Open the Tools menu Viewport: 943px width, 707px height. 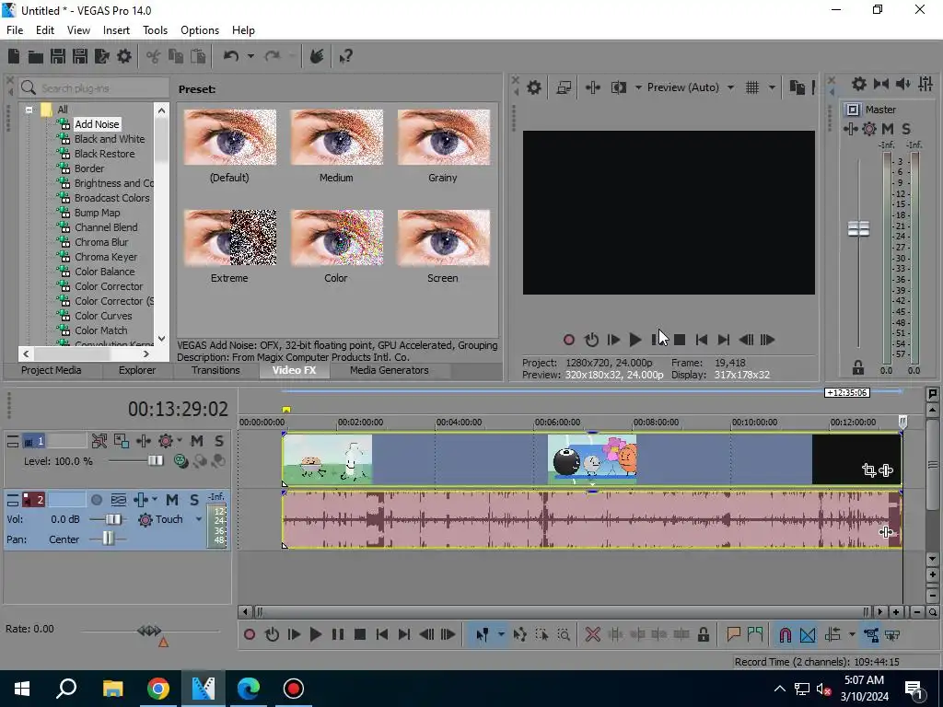[155, 30]
